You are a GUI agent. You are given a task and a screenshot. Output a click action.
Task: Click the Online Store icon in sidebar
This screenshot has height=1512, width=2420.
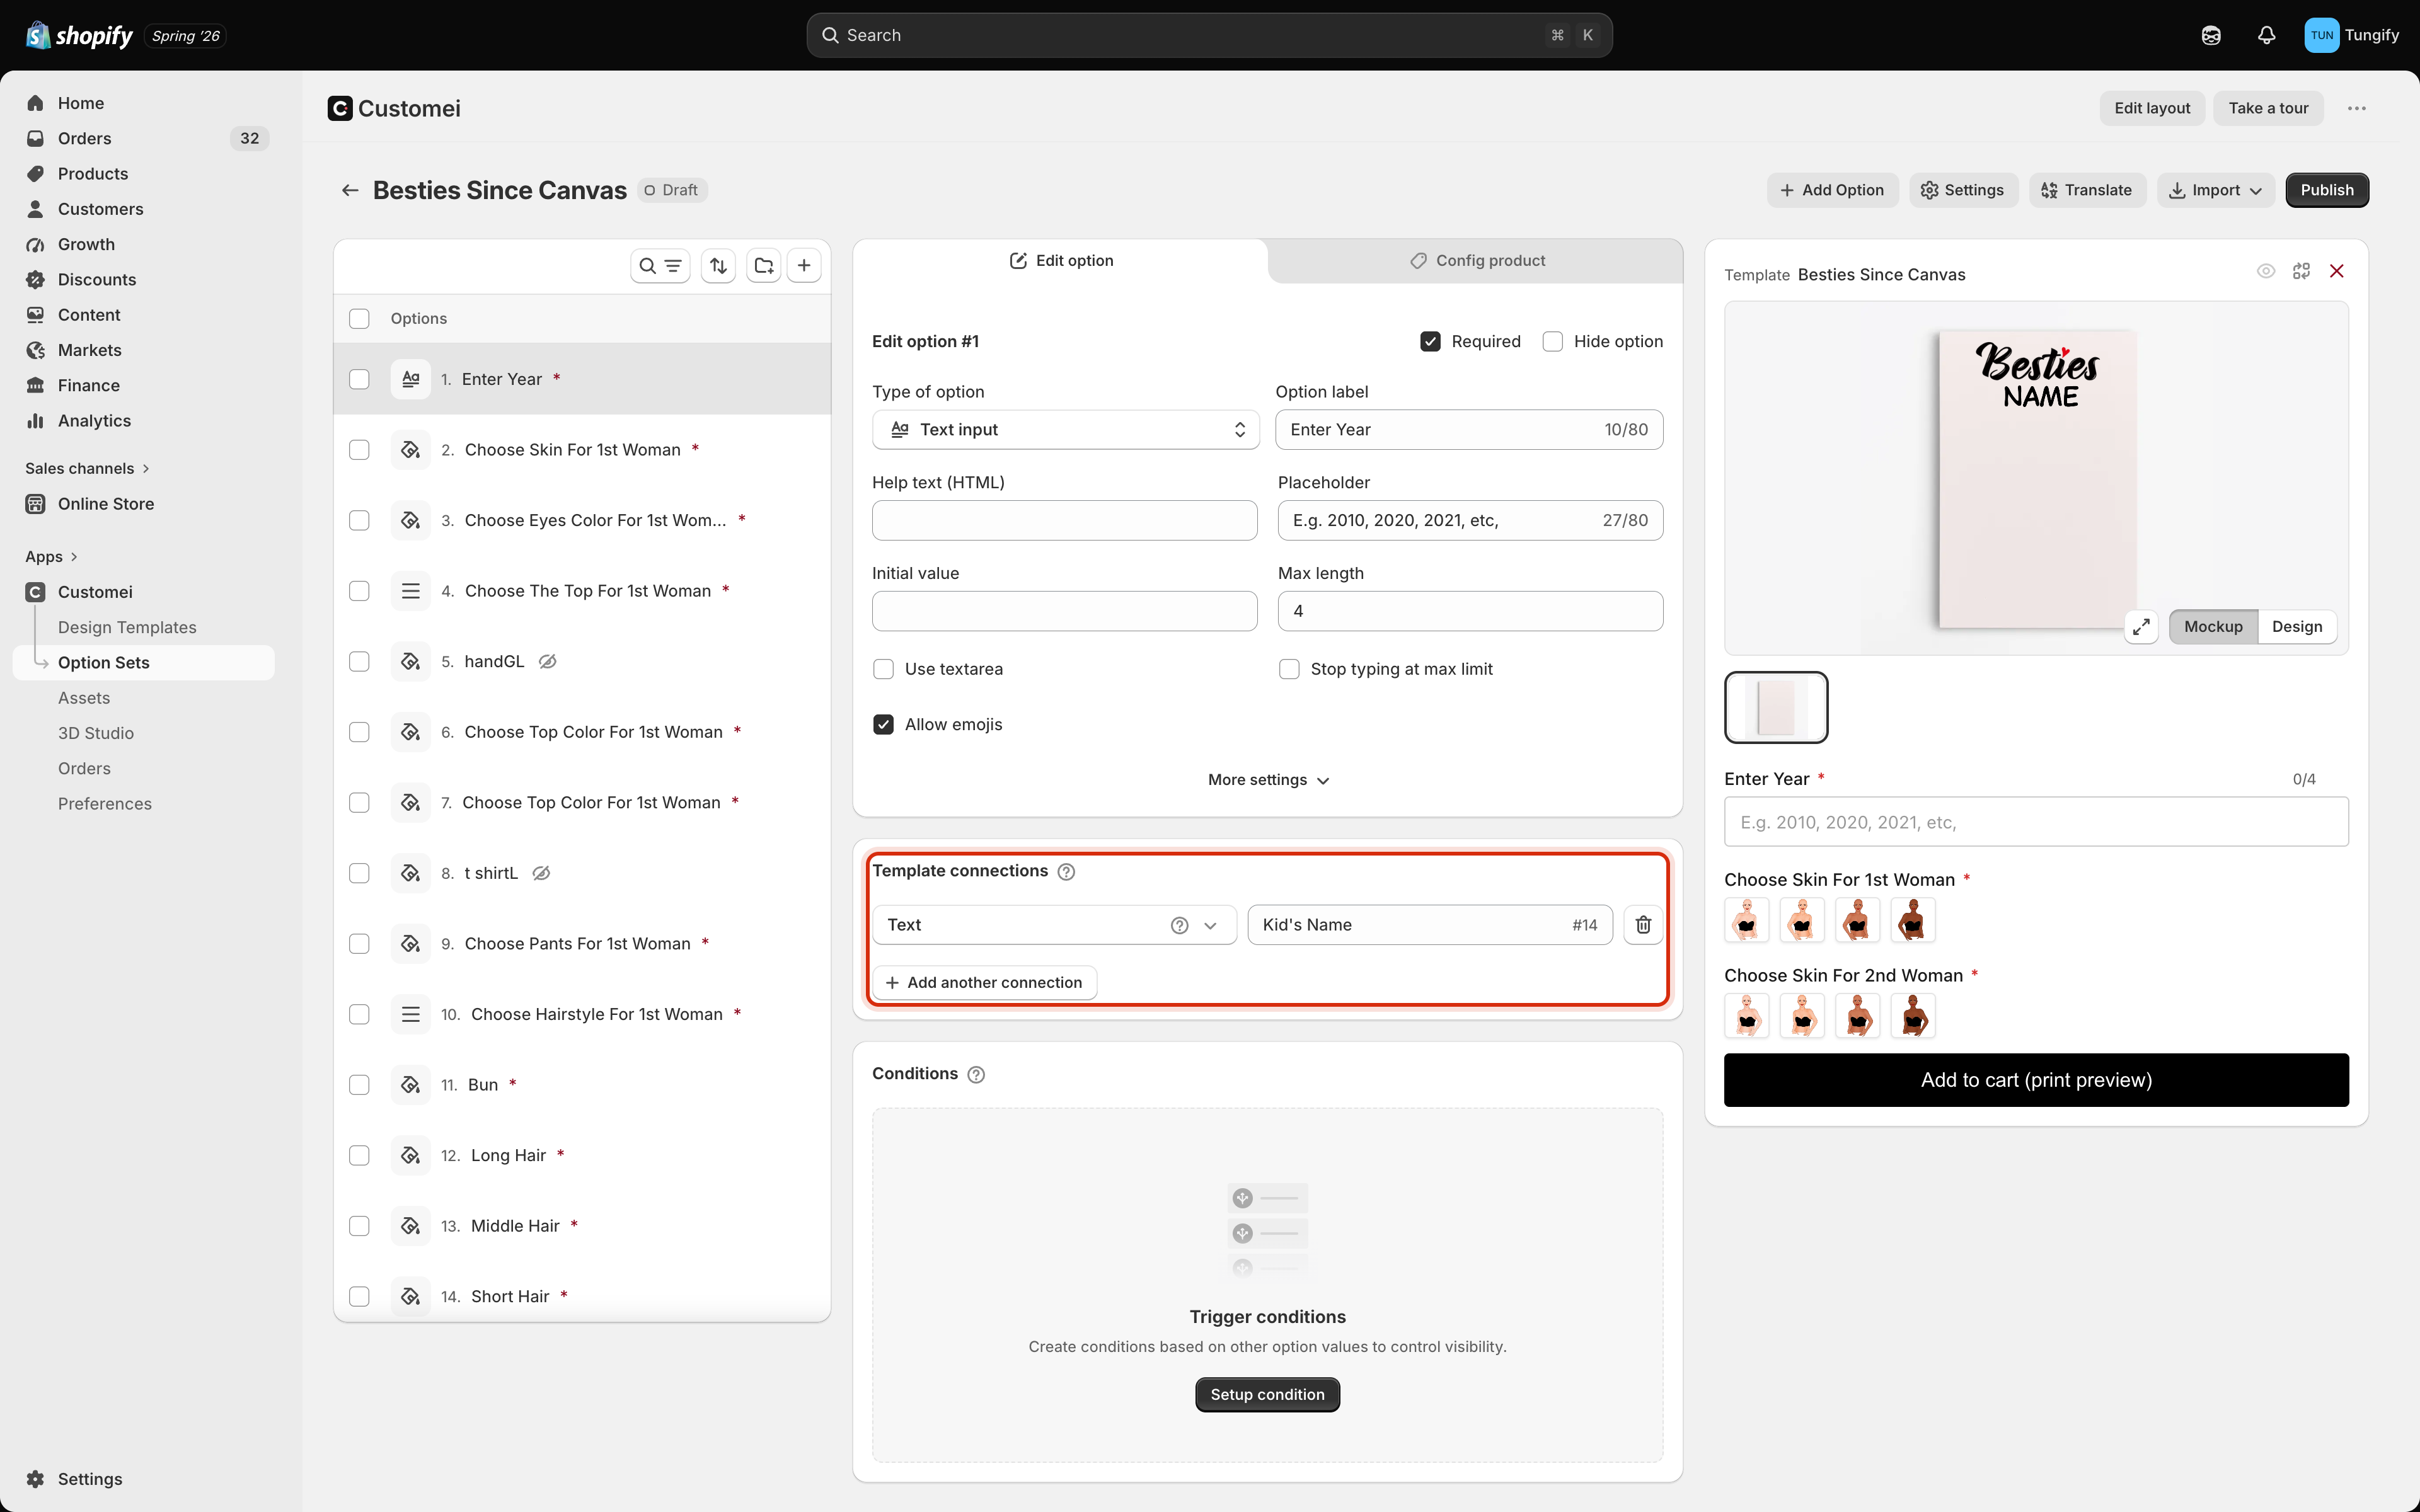(x=36, y=504)
